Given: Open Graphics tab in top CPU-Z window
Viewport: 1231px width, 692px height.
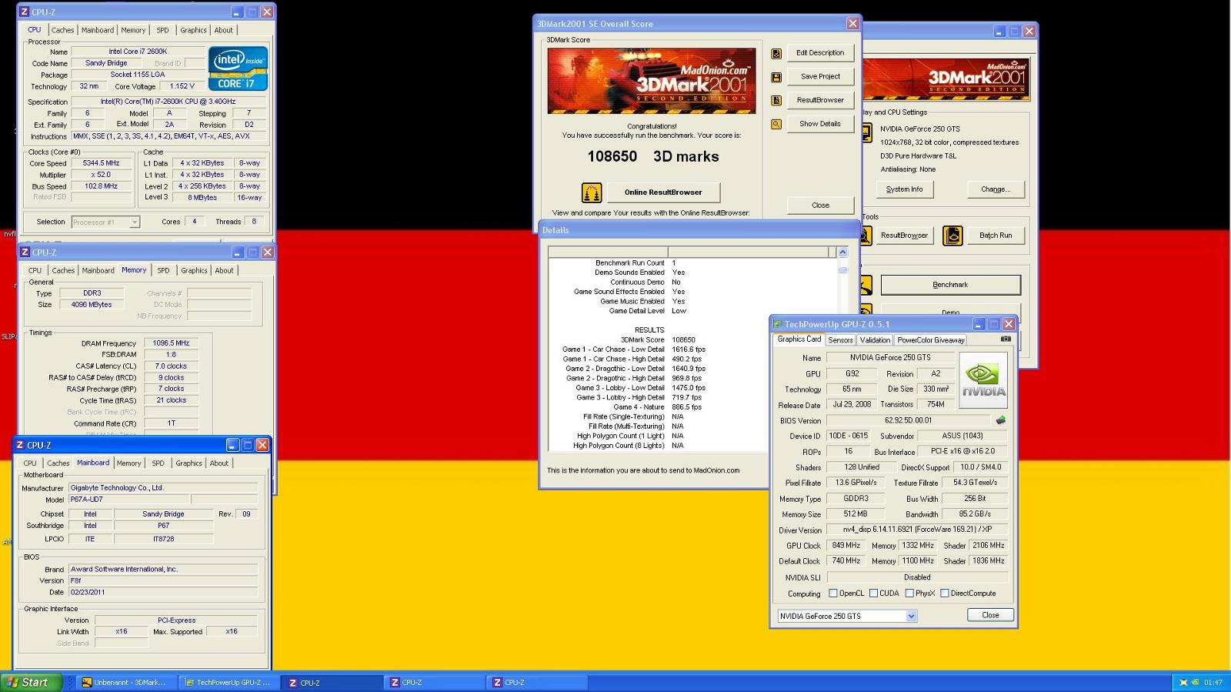Looking at the screenshot, I should (193, 30).
